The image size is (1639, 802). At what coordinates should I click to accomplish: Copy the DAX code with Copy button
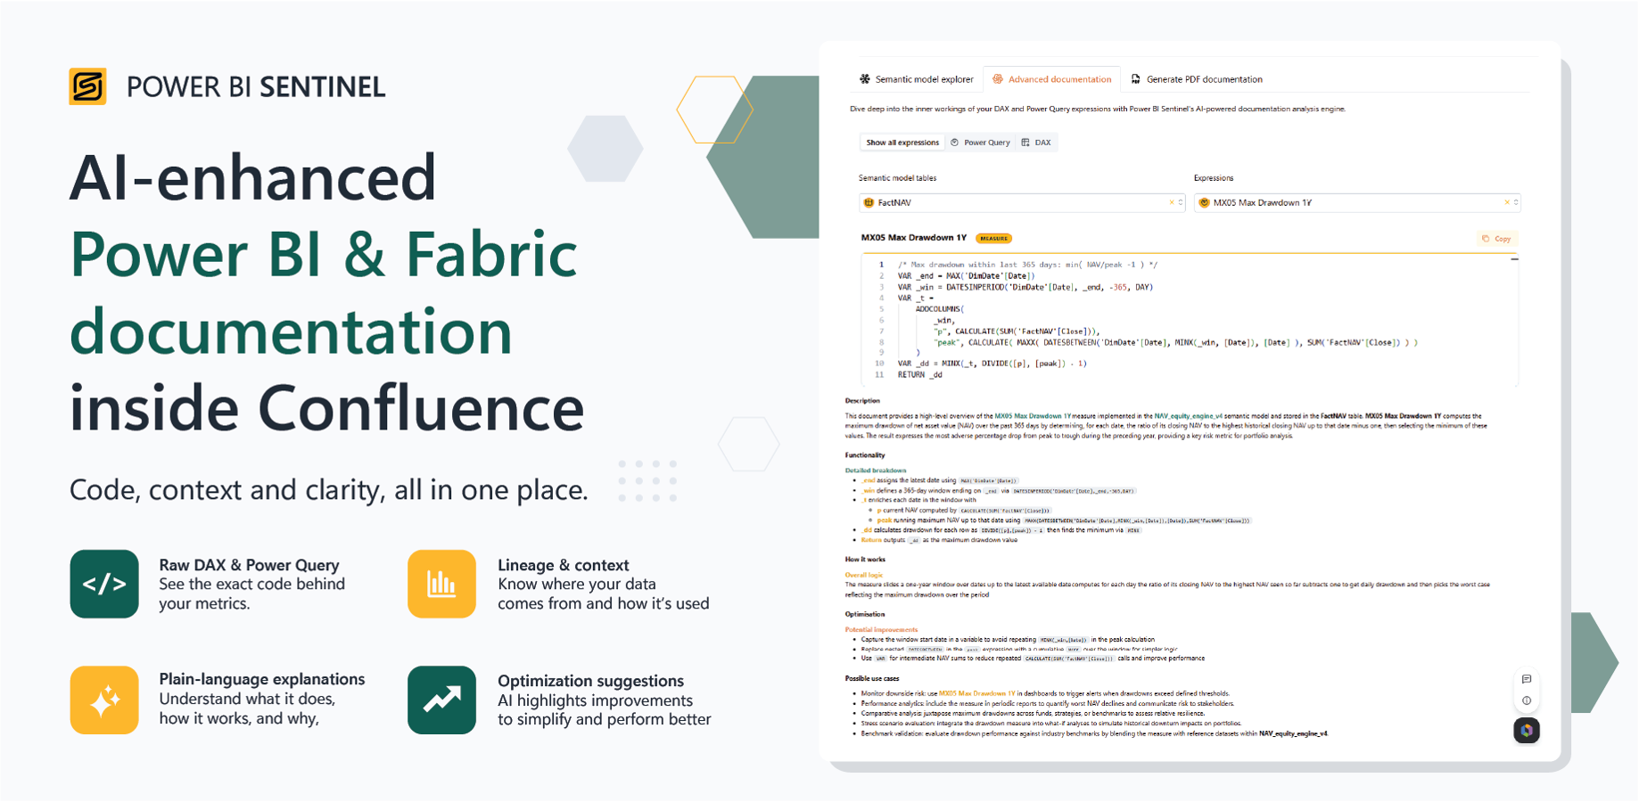pos(1496,239)
